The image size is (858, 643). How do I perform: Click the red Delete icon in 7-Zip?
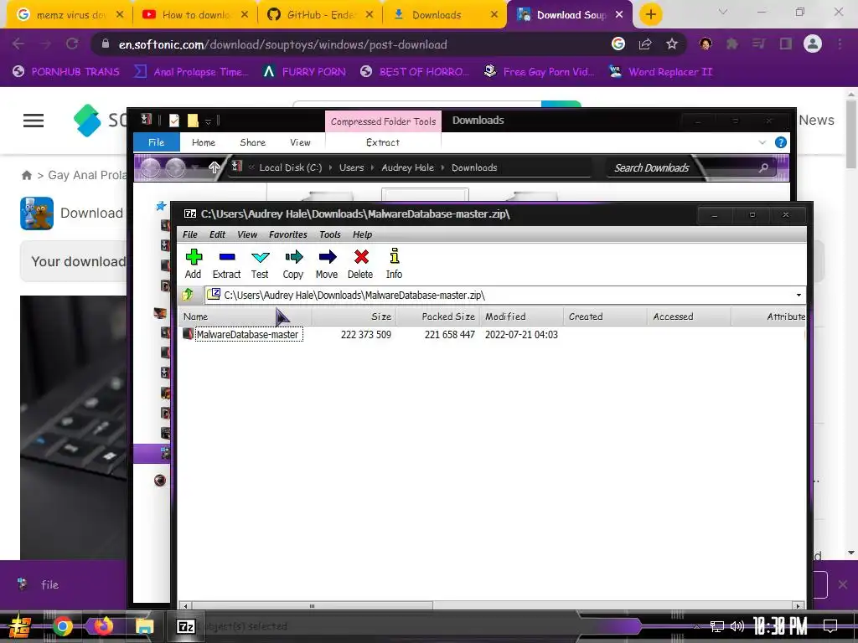pos(360,264)
